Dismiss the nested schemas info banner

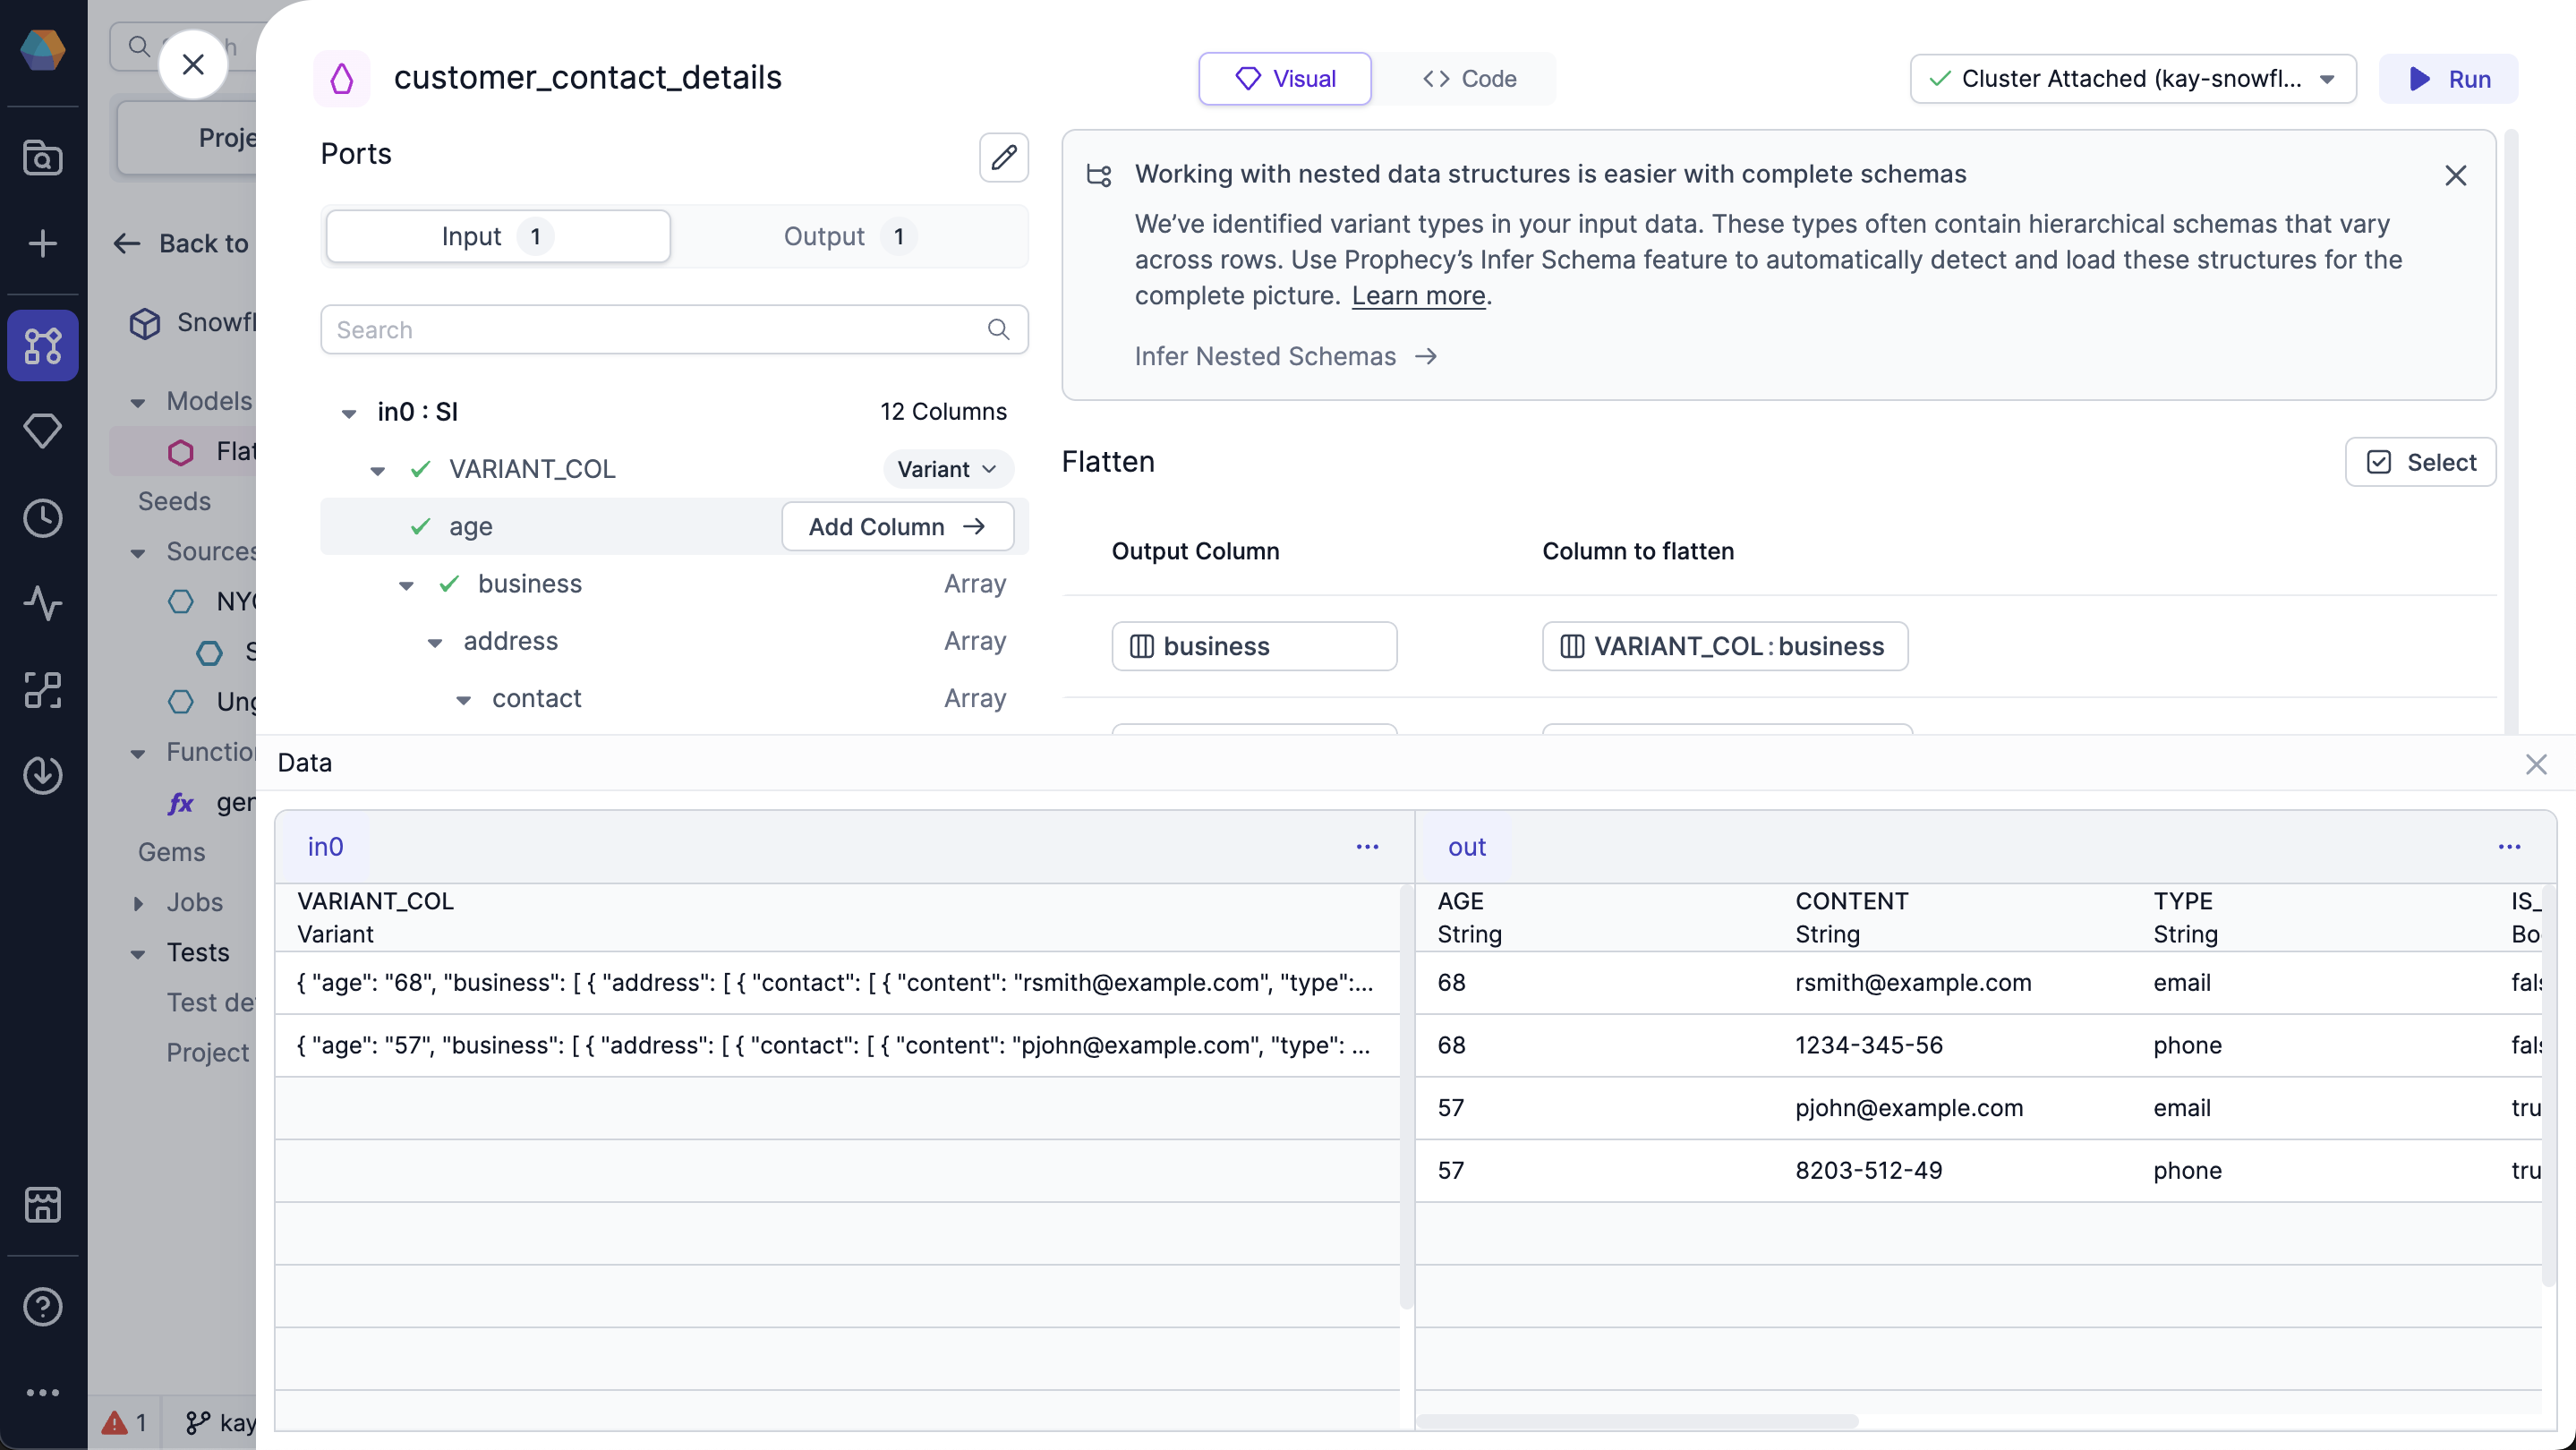point(2456,175)
